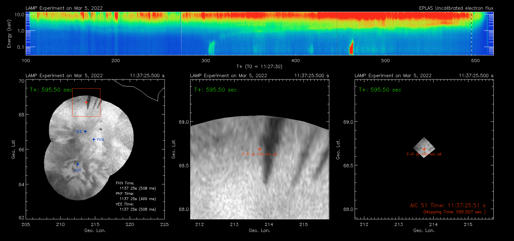Click the 1137 25s (499 ms) value
This screenshot has height=241, width=514.
[x=138, y=199]
